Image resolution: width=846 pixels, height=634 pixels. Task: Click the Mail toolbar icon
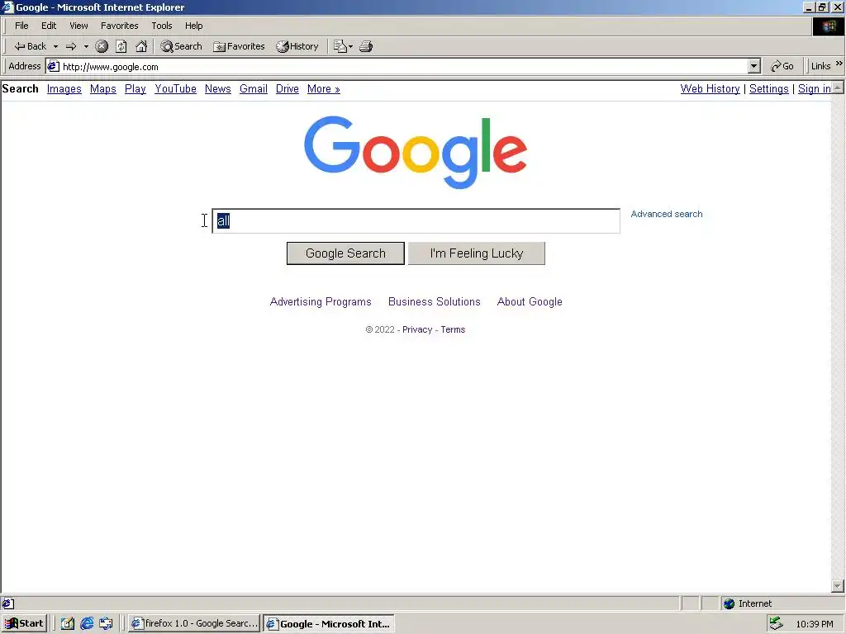[340, 46]
